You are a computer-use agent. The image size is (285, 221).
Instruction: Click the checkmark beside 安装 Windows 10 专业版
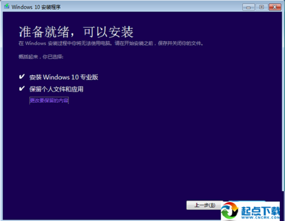tap(22, 77)
